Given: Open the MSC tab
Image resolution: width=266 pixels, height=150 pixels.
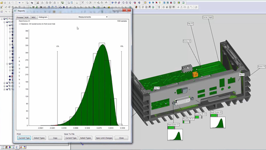Looking at the screenshot, I should pos(34,17).
